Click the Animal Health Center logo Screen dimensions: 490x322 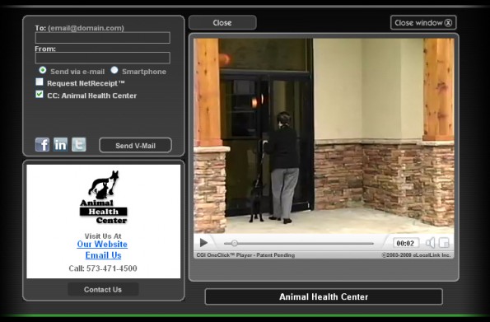click(x=104, y=197)
